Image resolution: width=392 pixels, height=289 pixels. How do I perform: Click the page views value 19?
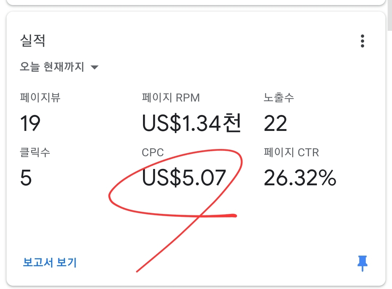tap(30, 123)
